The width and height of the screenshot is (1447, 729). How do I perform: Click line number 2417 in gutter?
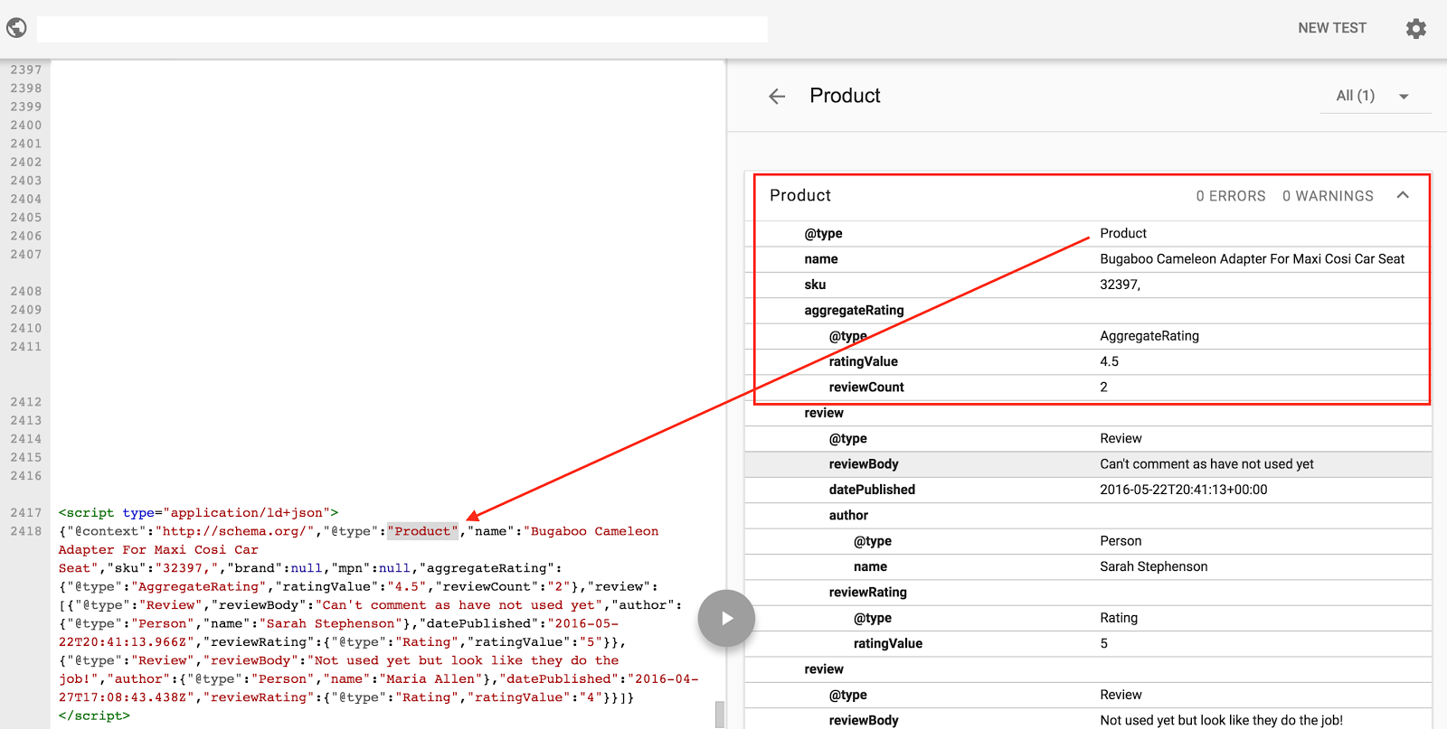pos(26,512)
